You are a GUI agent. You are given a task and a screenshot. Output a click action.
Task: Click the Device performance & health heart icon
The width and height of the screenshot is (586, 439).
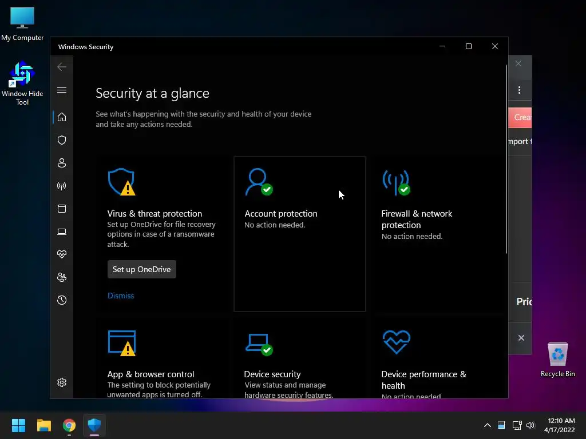click(x=397, y=342)
